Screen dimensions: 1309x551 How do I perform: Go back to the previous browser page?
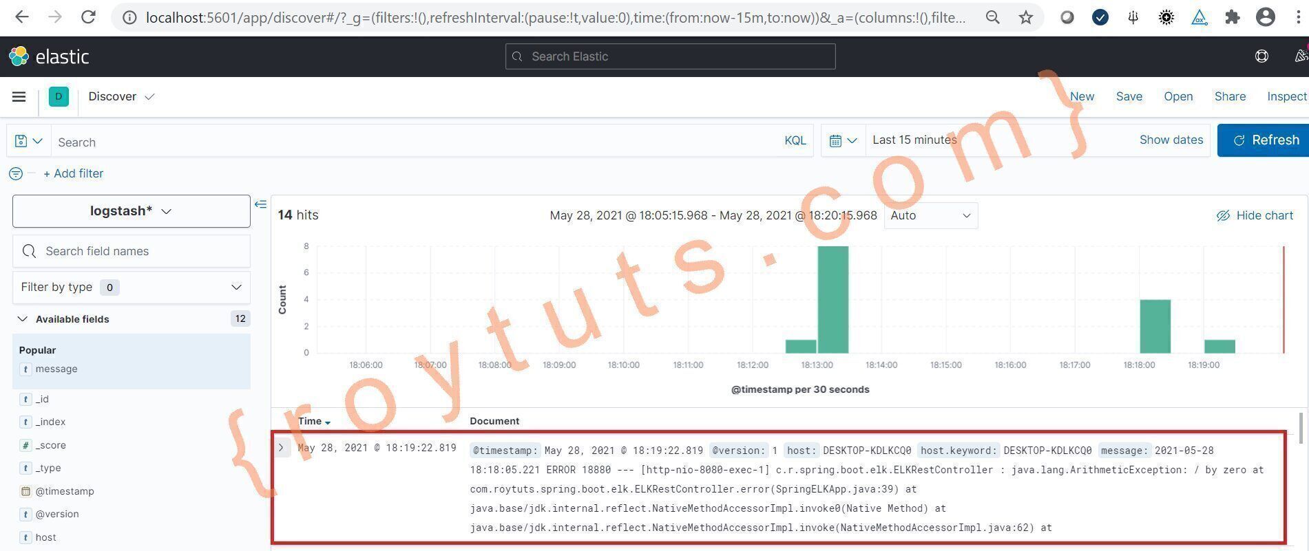coord(22,17)
